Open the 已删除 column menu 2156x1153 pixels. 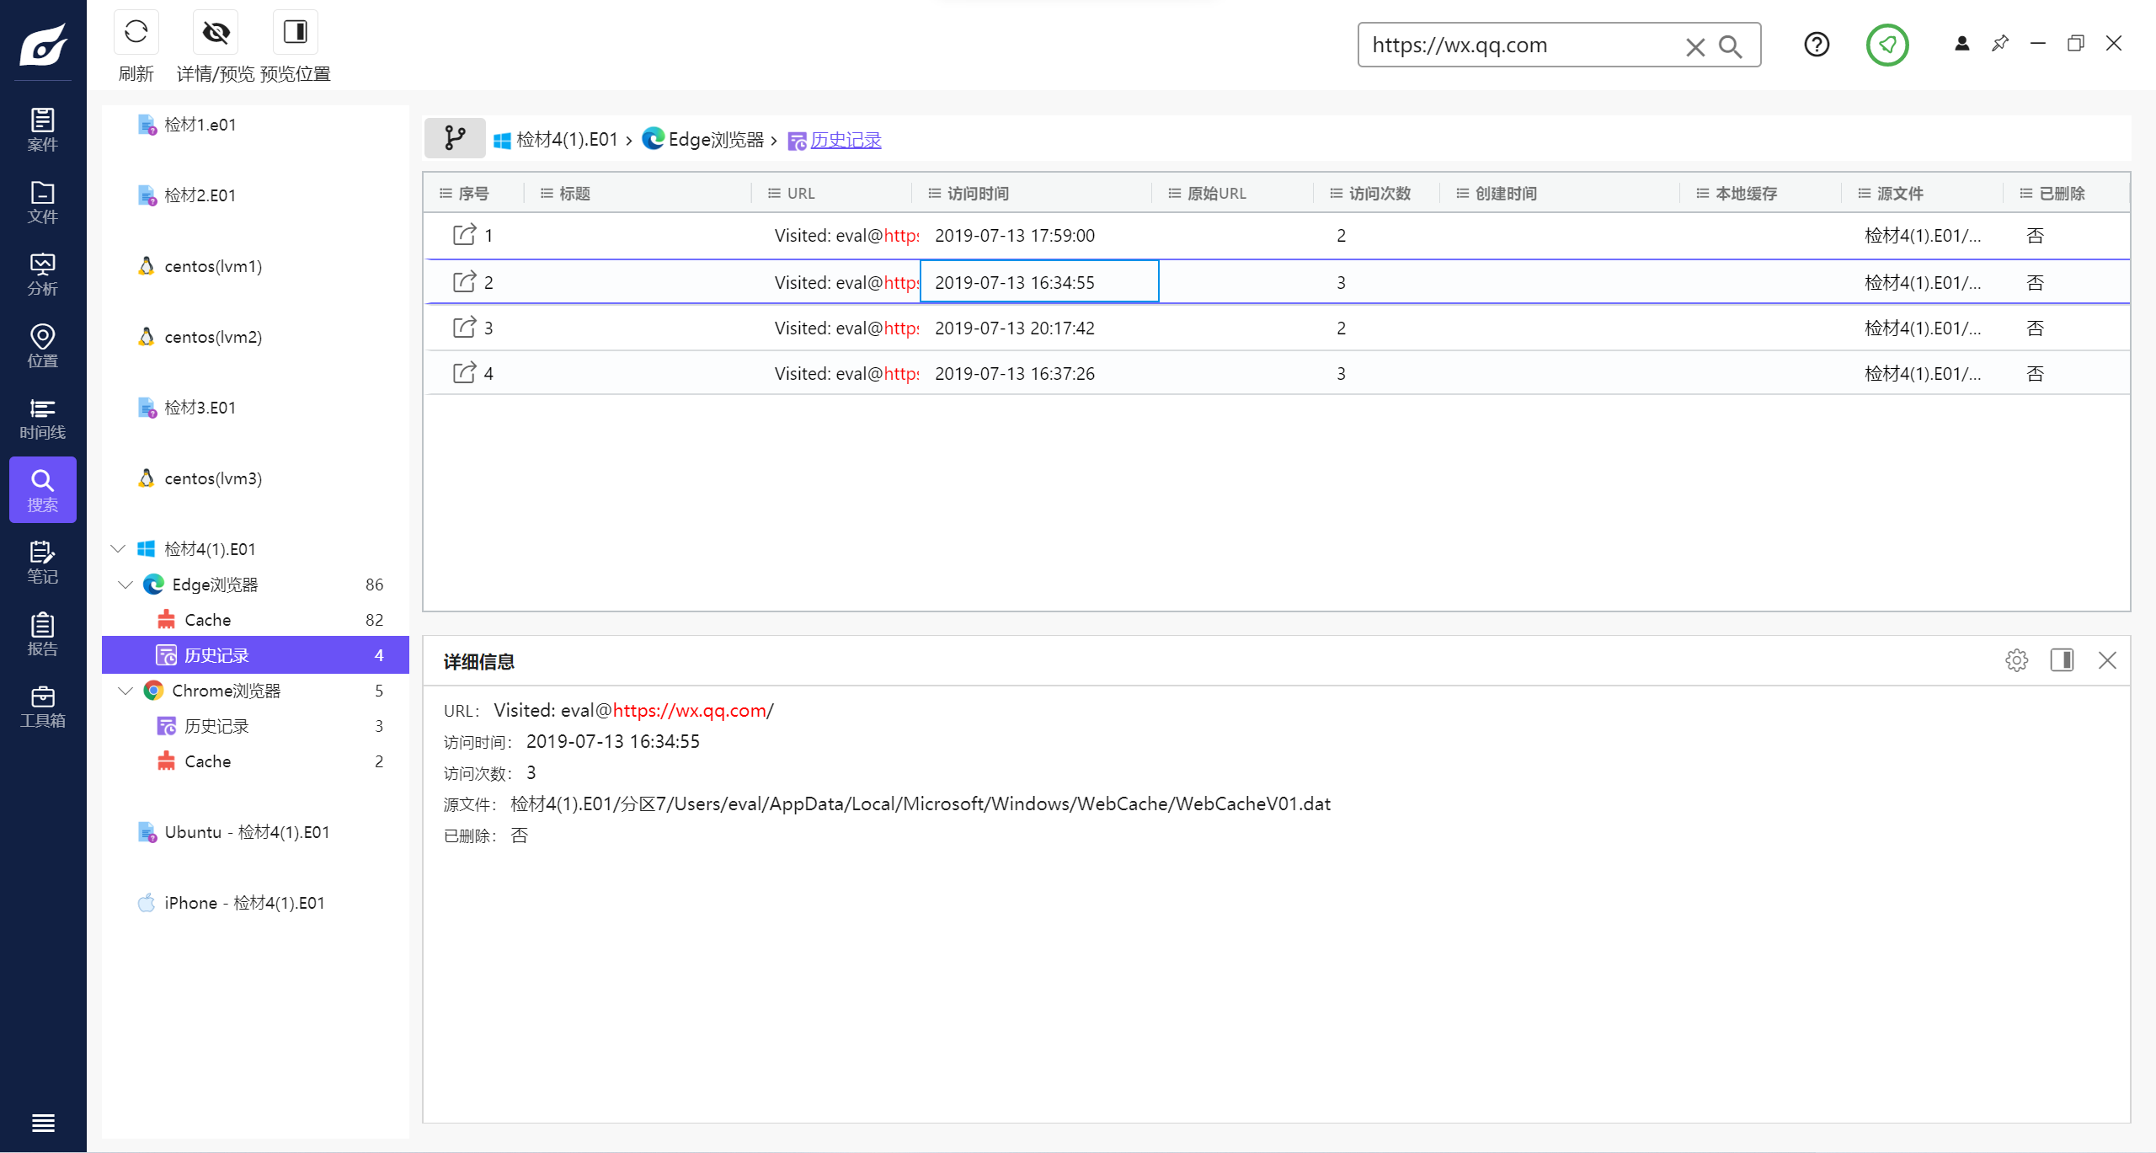[x=2025, y=194]
